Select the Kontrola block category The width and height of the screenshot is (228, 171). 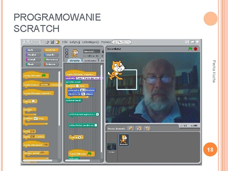[51, 50]
